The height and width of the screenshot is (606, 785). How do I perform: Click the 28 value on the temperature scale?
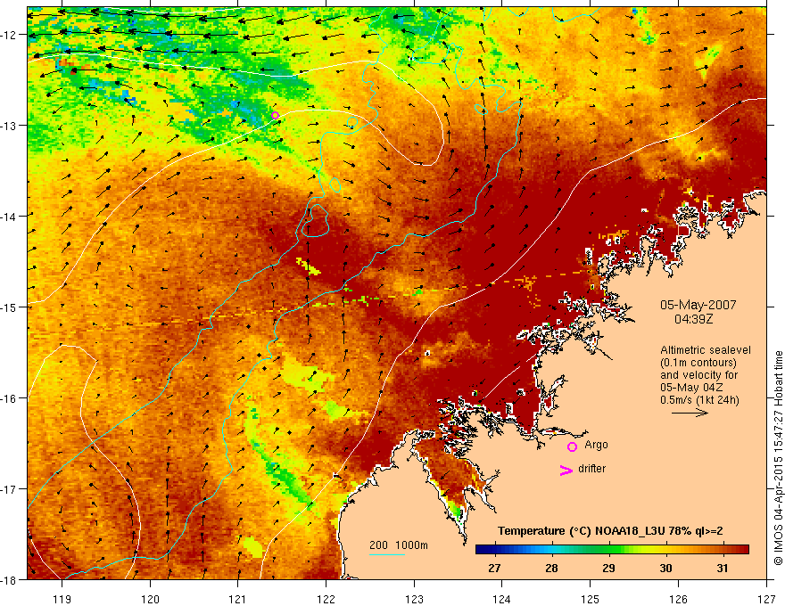click(551, 568)
